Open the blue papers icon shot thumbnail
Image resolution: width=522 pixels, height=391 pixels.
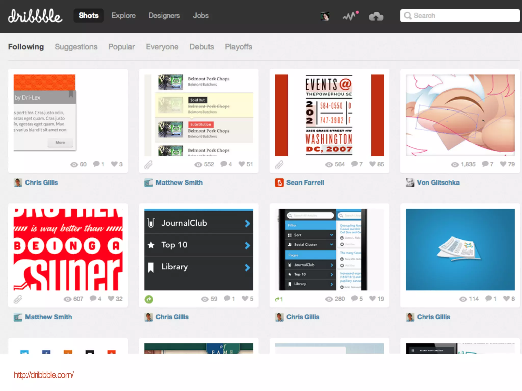[x=460, y=249]
